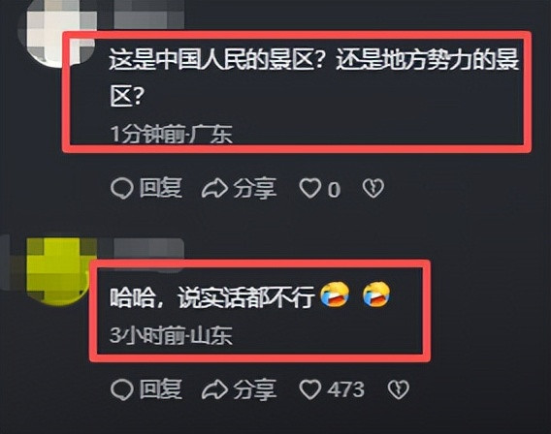Click the timestamp 1分钟前·广东
The height and width of the screenshot is (434, 551).
coord(171,134)
